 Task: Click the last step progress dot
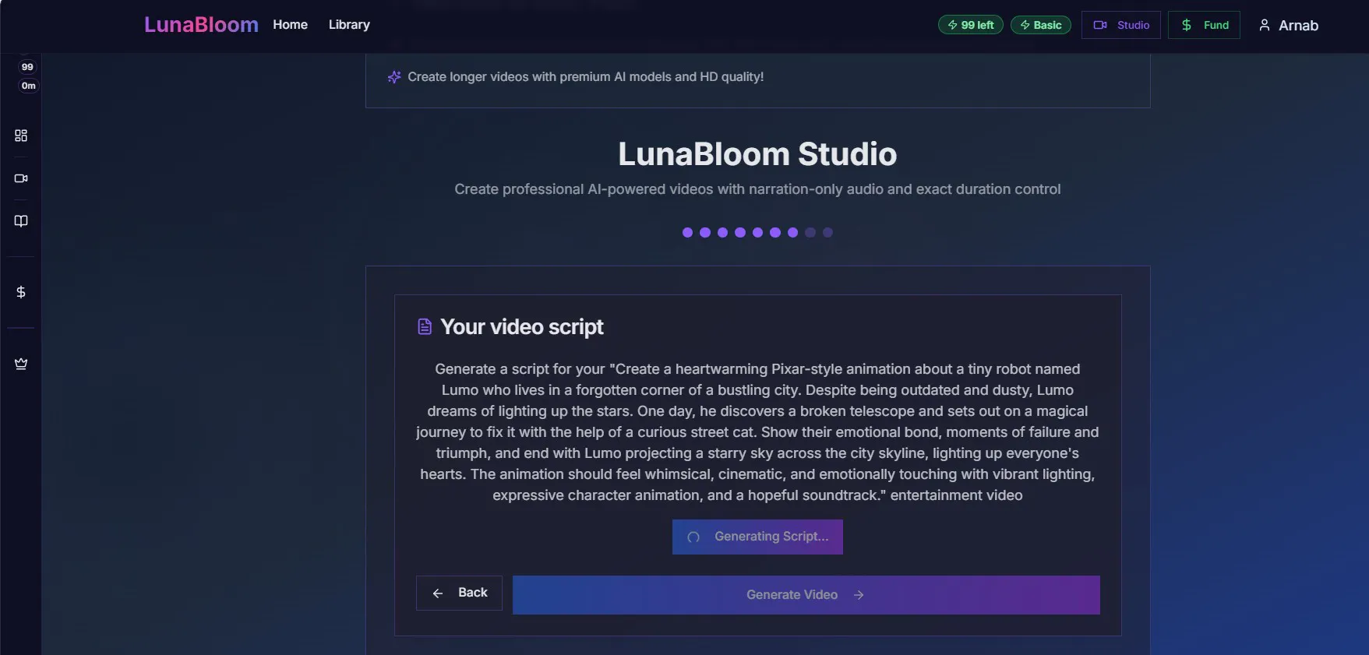(x=827, y=232)
